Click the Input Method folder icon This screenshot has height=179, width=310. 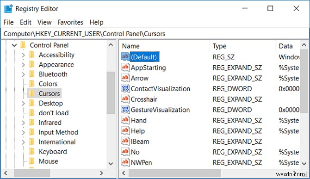32,132
